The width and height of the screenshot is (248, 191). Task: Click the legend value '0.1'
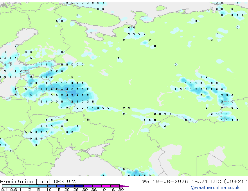4,189
